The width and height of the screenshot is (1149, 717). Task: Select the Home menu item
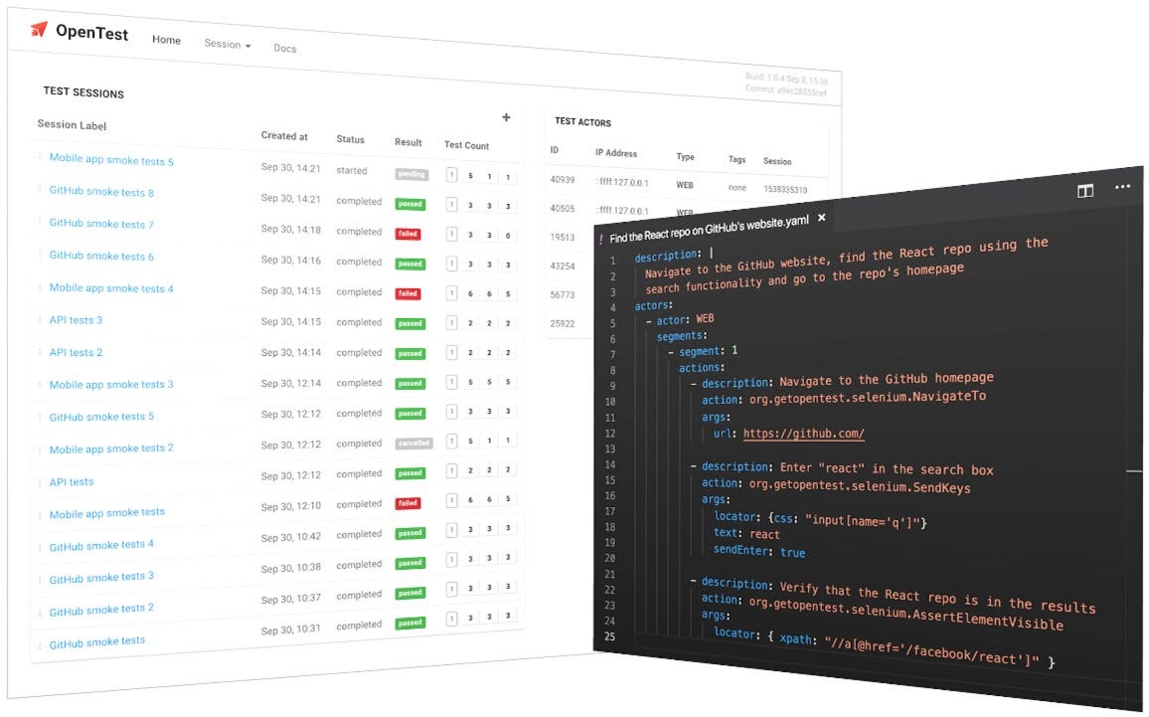click(x=166, y=40)
